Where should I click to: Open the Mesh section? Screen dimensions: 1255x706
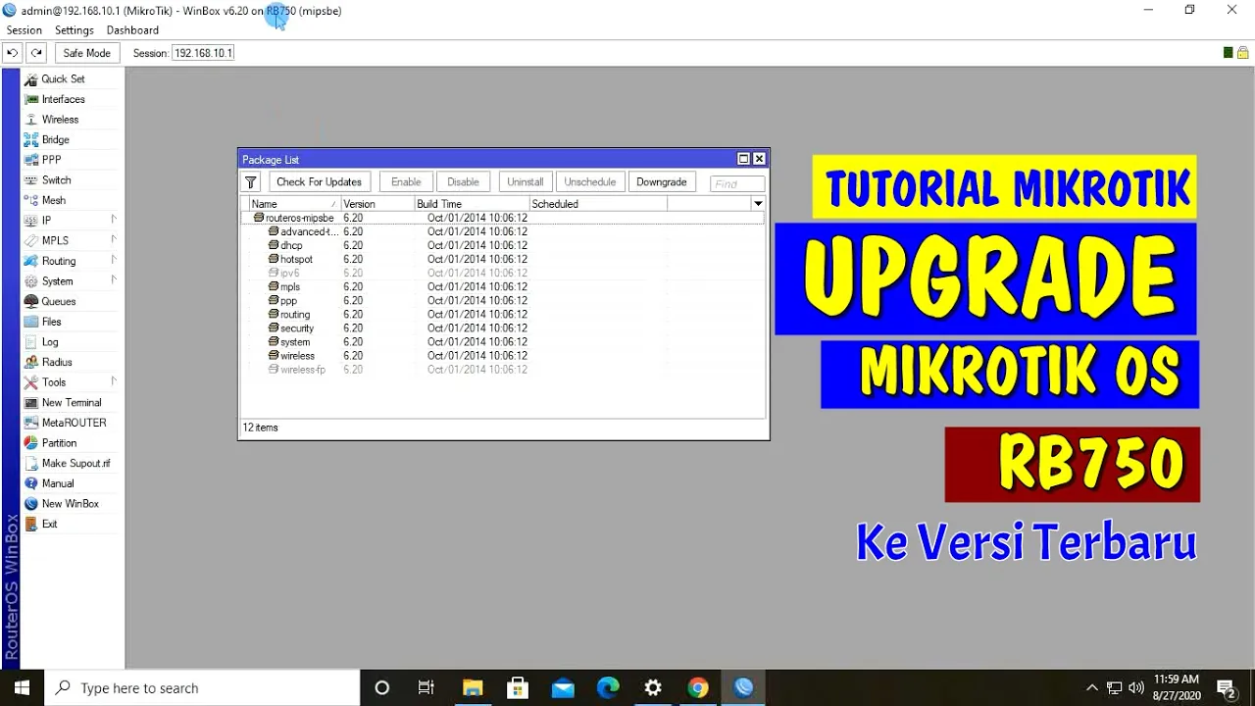pyautogui.click(x=53, y=200)
